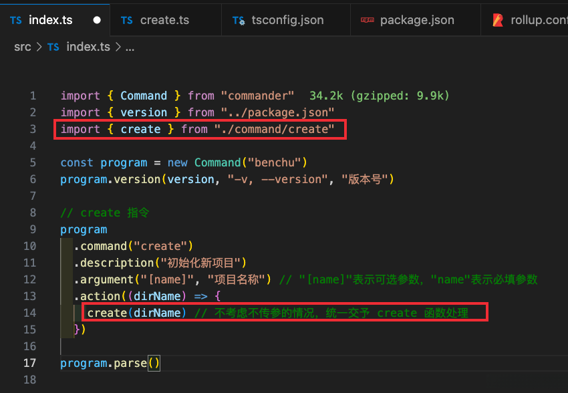Click the "// create 指令" comment

tap(105, 213)
